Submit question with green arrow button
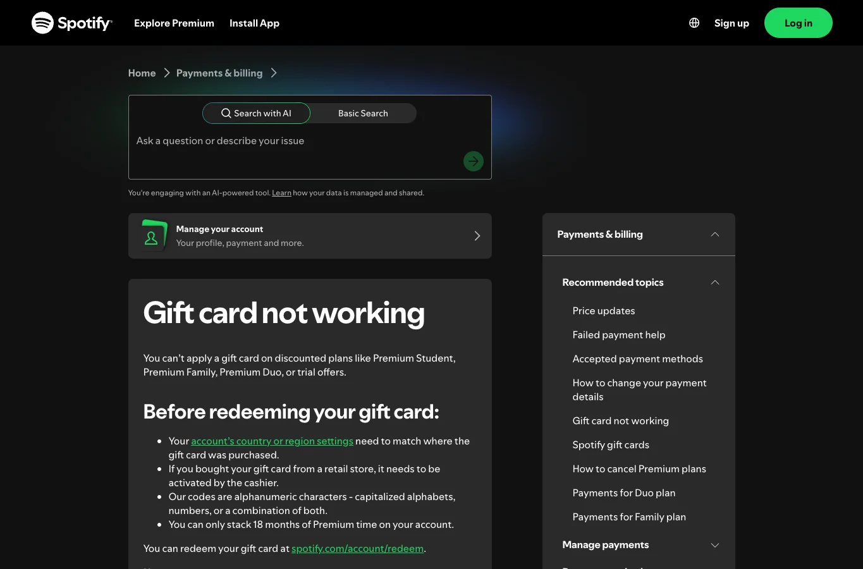 click(474, 161)
